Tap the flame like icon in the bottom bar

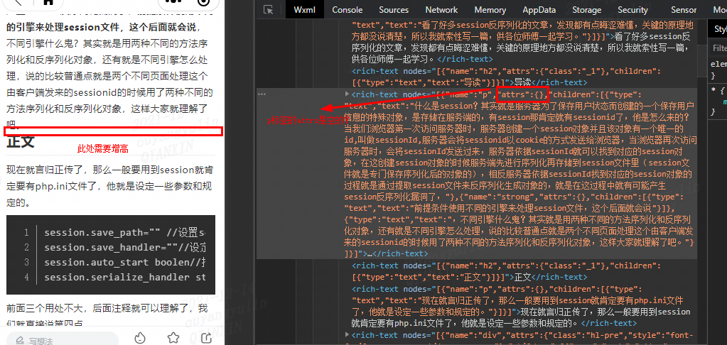coord(141,338)
